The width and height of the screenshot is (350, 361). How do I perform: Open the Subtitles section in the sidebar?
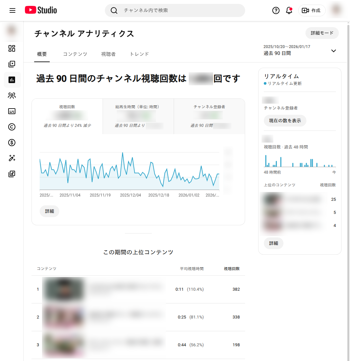pyautogui.click(x=12, y=111)
